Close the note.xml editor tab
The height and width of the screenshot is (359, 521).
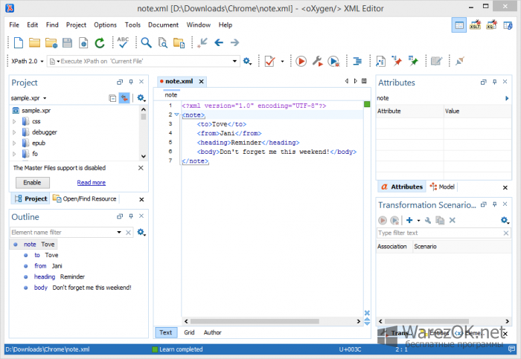[202, 81]
